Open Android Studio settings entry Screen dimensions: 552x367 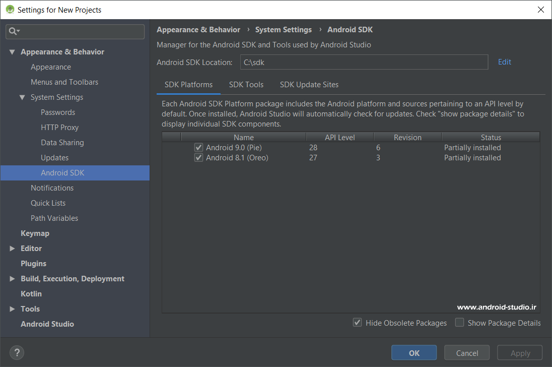point(47,324)
